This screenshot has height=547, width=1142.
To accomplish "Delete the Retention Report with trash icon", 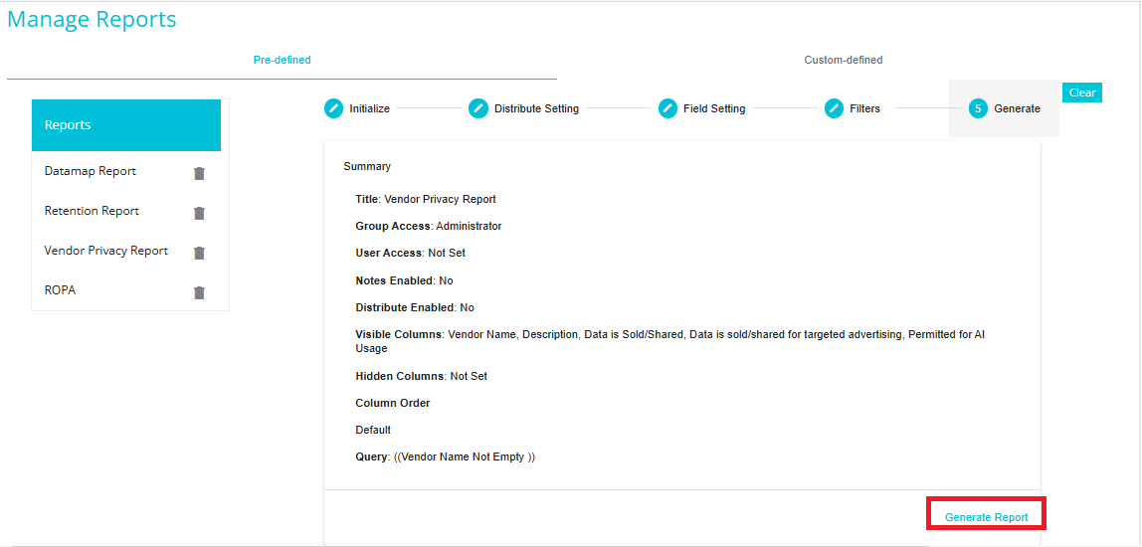I will pos(200,213).
